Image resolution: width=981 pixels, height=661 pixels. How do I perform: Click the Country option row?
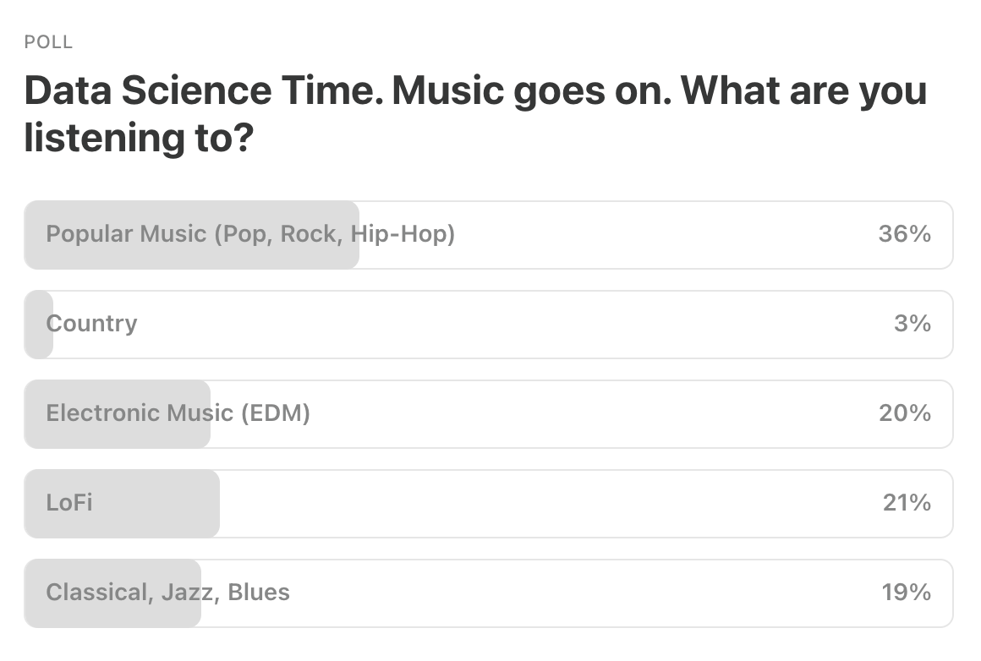pyautogui.click(x=487, y=324)
